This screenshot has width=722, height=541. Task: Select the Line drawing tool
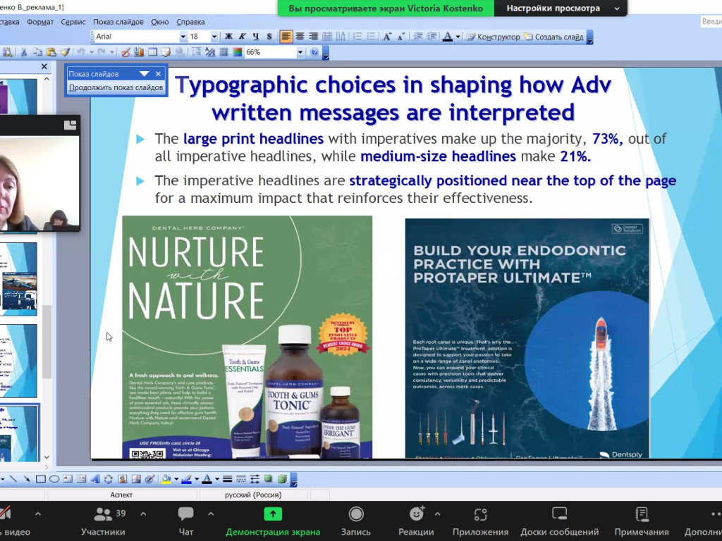point(13,479)
